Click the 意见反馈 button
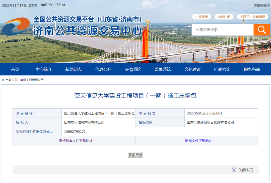 (x=135, y=155)
